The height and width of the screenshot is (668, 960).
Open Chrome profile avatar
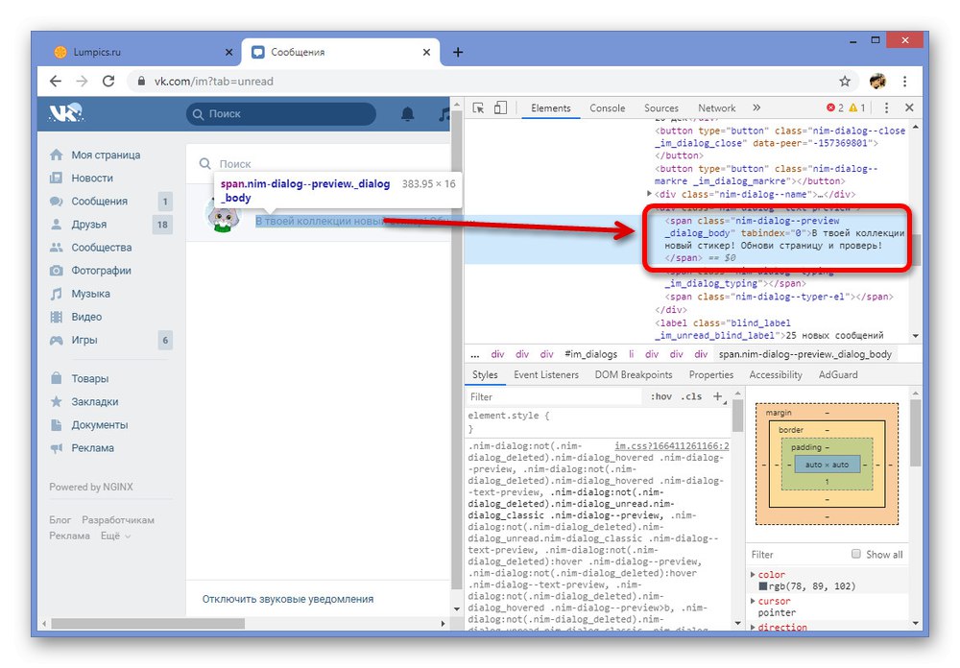pos(877,81)
